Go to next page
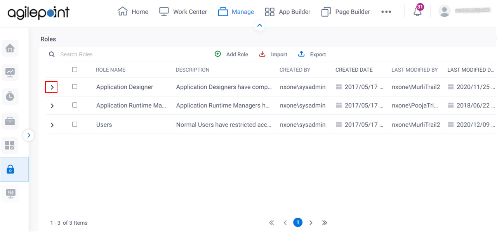Image resolution: width=497 pixels, height=232 pixels. coord(311,223)
